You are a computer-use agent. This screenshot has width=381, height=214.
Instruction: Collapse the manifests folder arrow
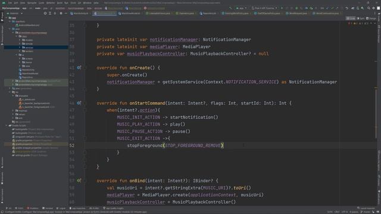click(x=10, y=21)
